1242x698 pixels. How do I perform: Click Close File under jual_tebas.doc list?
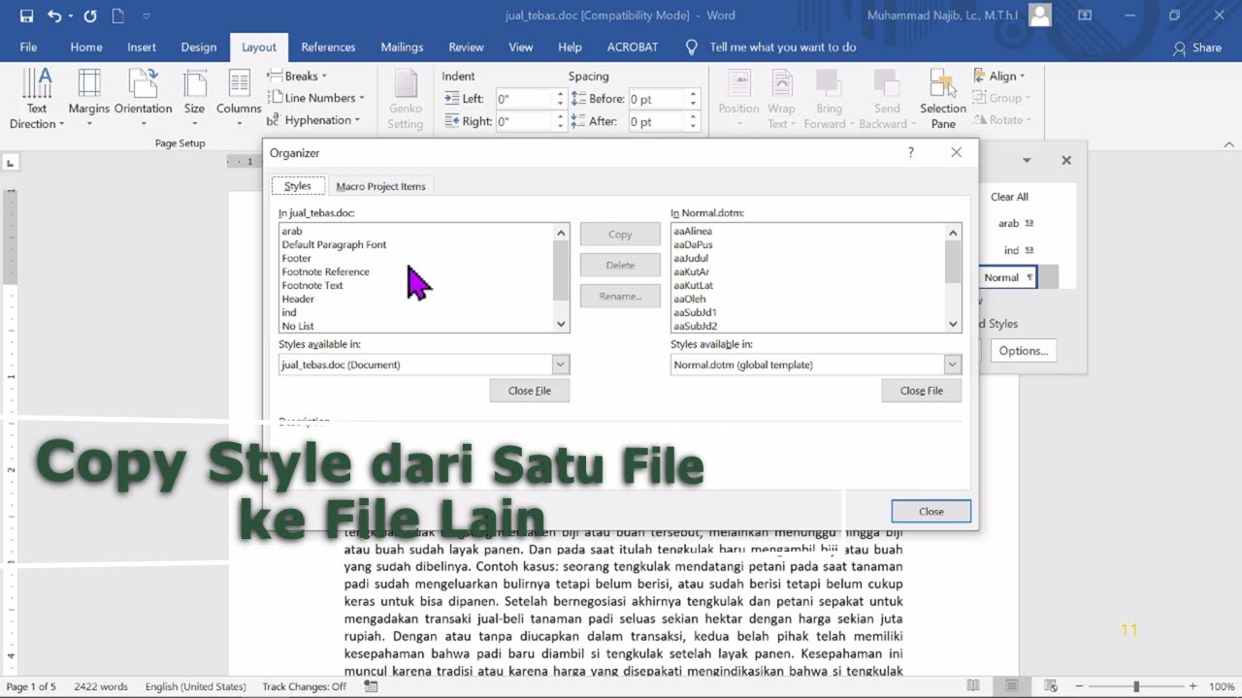tap(530, 391)
